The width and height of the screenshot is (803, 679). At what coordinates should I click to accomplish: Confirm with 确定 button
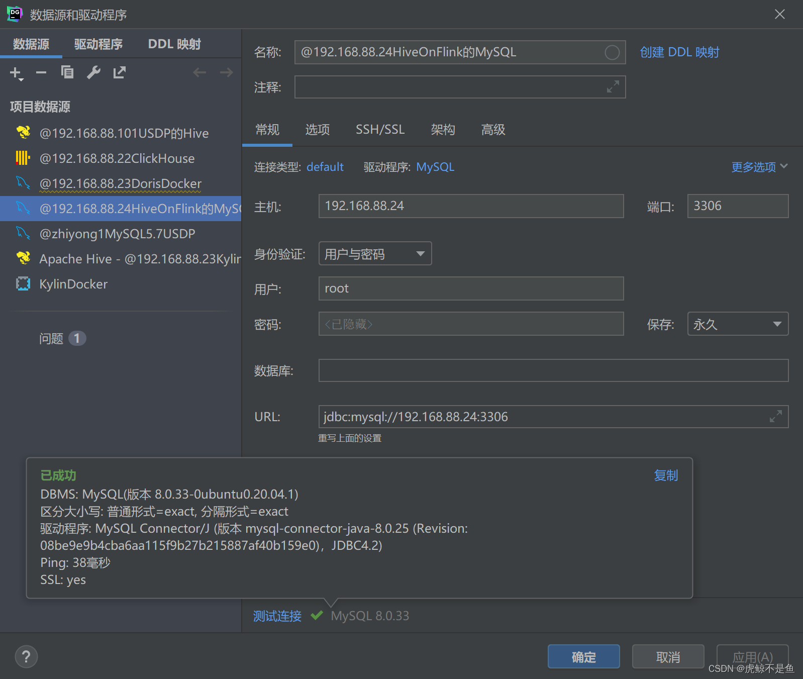(x=583, y=656)
